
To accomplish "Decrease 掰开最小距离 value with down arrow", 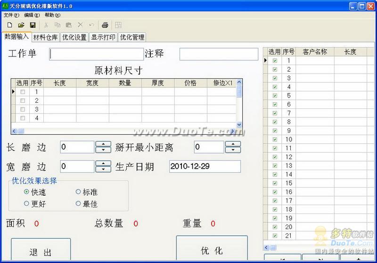I will click(x=233, y=150).
